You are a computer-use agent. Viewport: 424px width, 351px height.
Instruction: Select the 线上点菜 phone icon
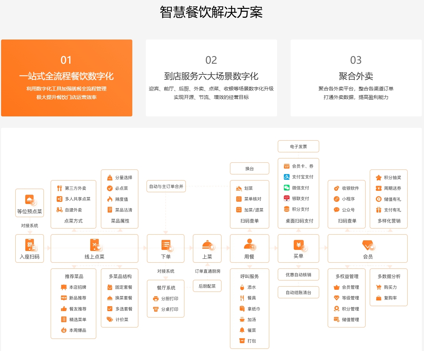coord(95,245)
